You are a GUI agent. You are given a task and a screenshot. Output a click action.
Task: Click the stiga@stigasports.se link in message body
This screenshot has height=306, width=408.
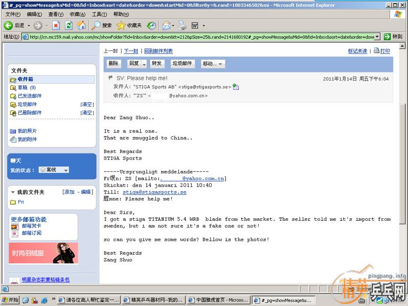155,192
